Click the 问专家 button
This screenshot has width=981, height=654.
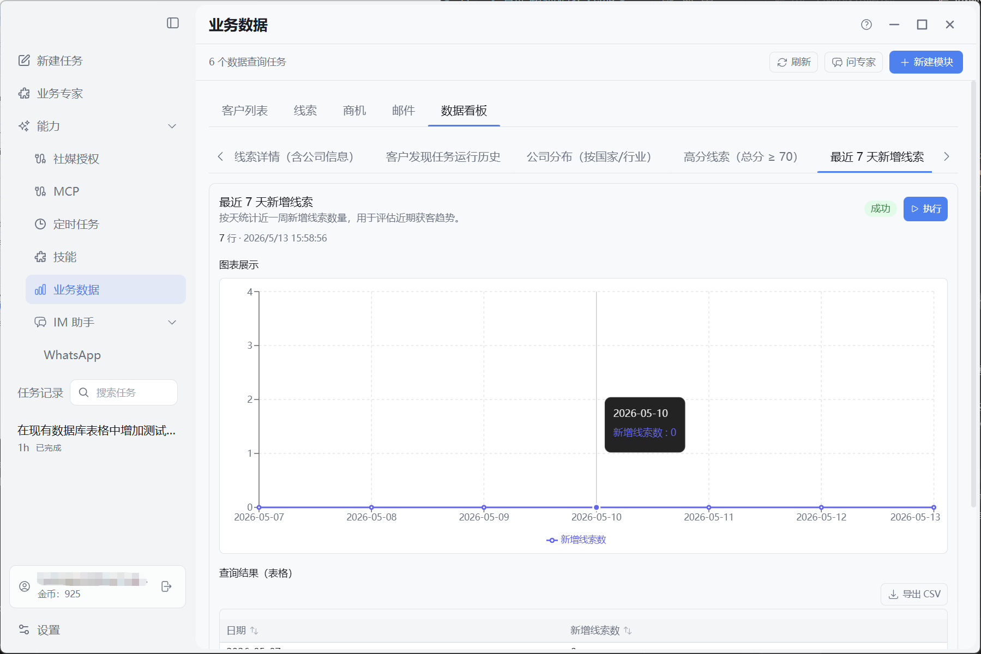(x=853, y=62)
